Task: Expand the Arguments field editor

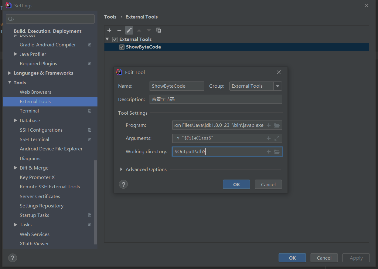Action: (277, 138)
